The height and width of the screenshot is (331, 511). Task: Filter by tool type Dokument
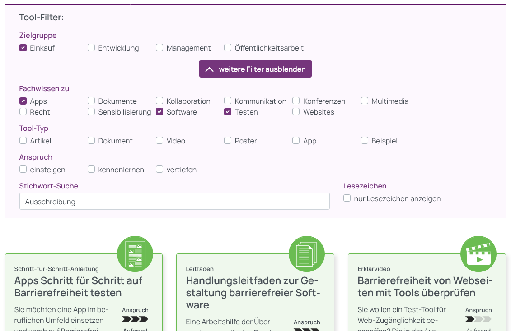91,140
